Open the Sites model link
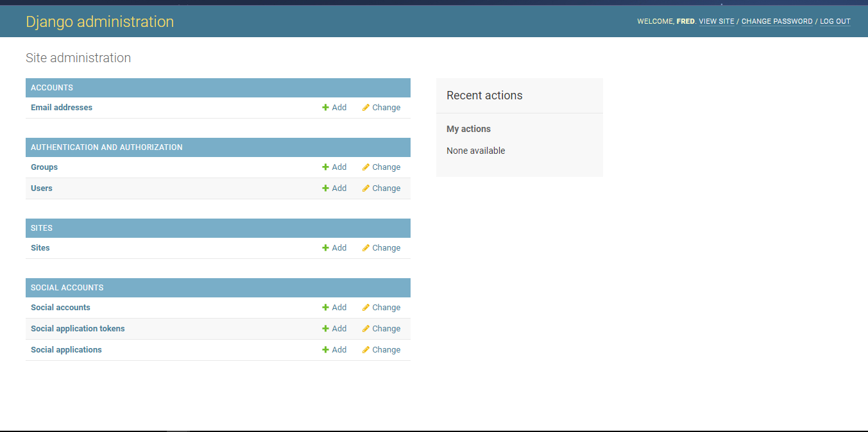The height and width of the screenshot is (432, 868). coord(40,248)
